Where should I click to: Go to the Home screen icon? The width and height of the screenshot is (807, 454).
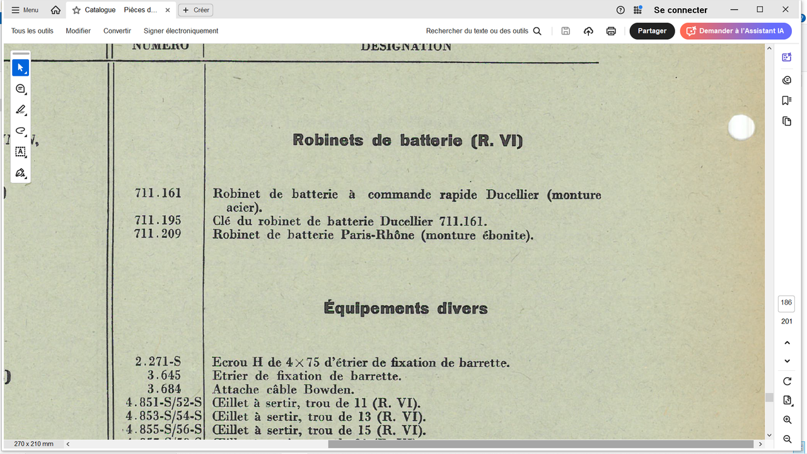[55, 10]
